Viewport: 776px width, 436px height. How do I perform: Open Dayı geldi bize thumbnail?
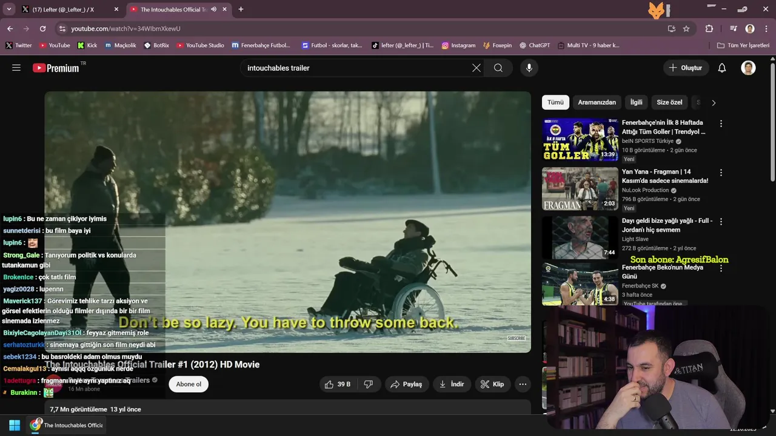[580, 237]
